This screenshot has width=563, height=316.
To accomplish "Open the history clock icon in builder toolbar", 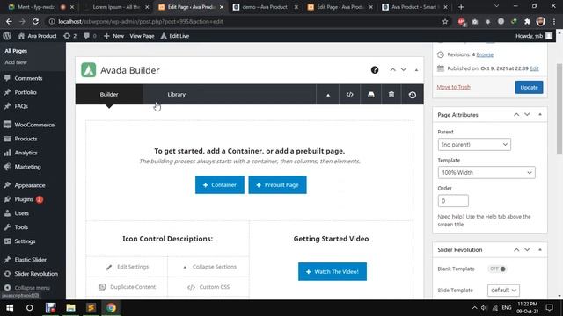I will (x=413, y=95).
